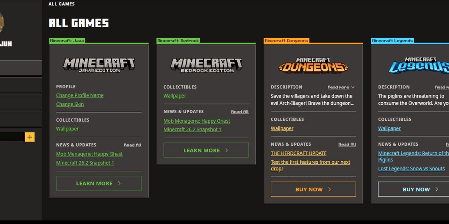The image size is (449, 224).
Task: Open Minecraft 26.2 Snapshot 1 in Java card
Action: pyautogui.click(x=85, y=162)
